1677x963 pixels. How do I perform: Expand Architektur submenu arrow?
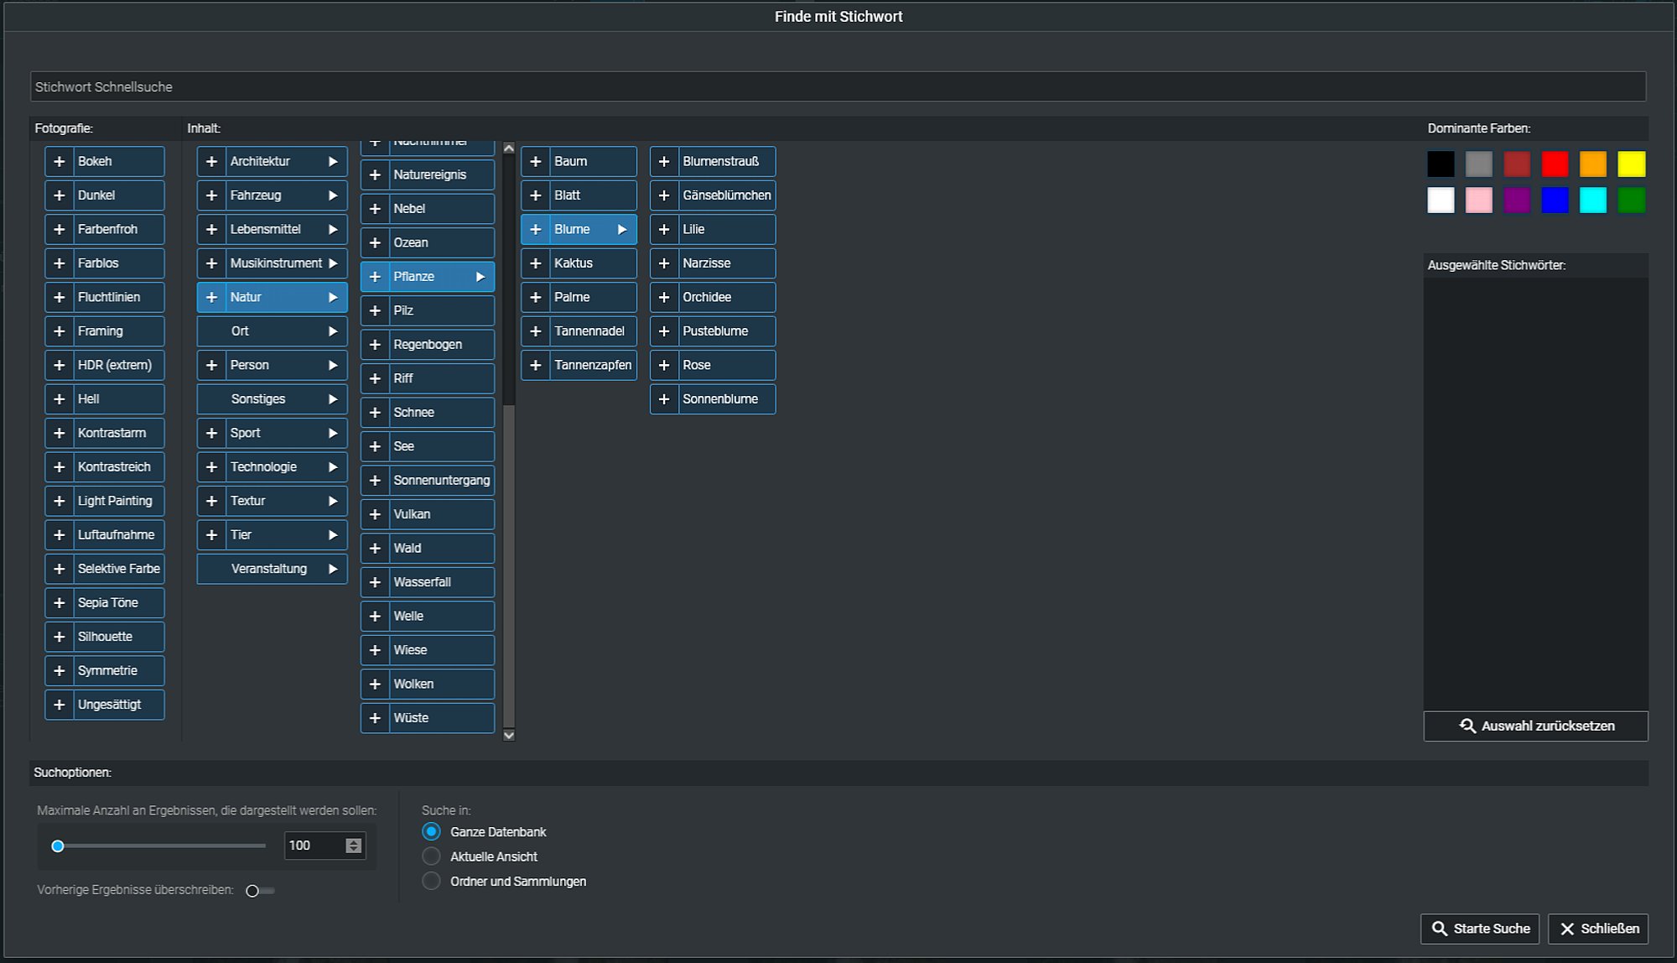click(333, 161)
